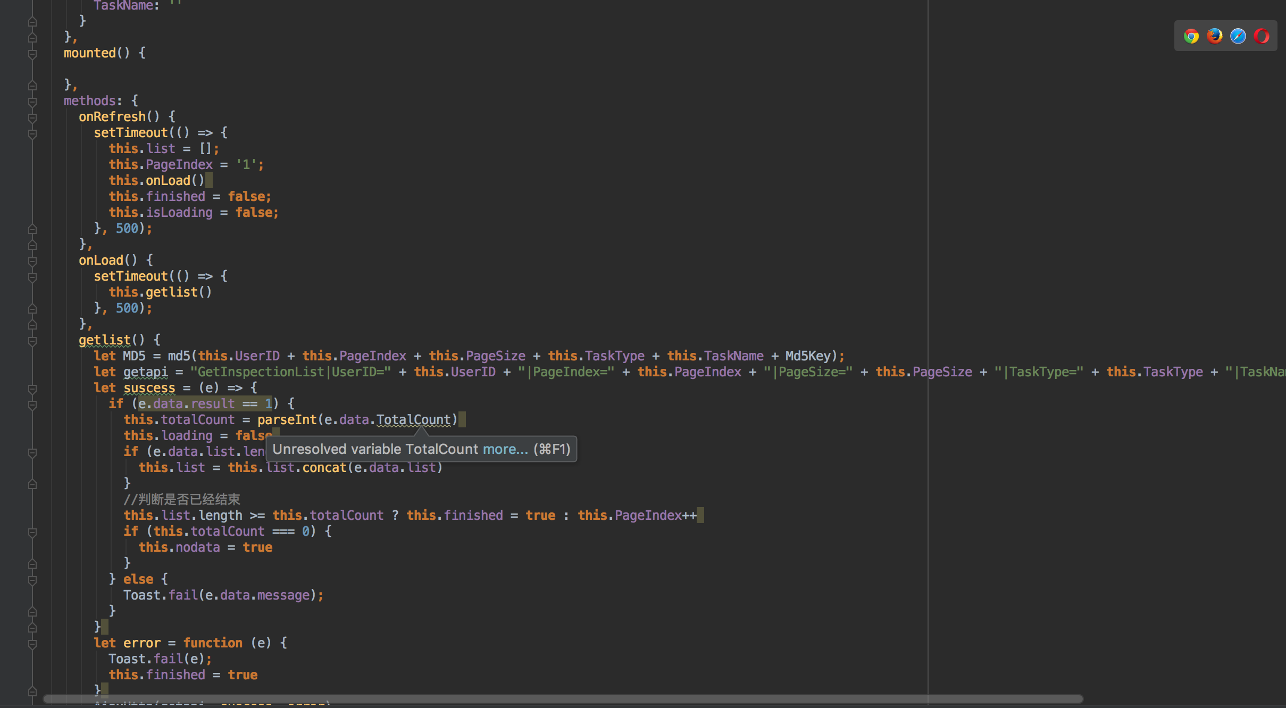Open the file preview in Safari
Screen dimensions: 1286x708
point(1238,36)
